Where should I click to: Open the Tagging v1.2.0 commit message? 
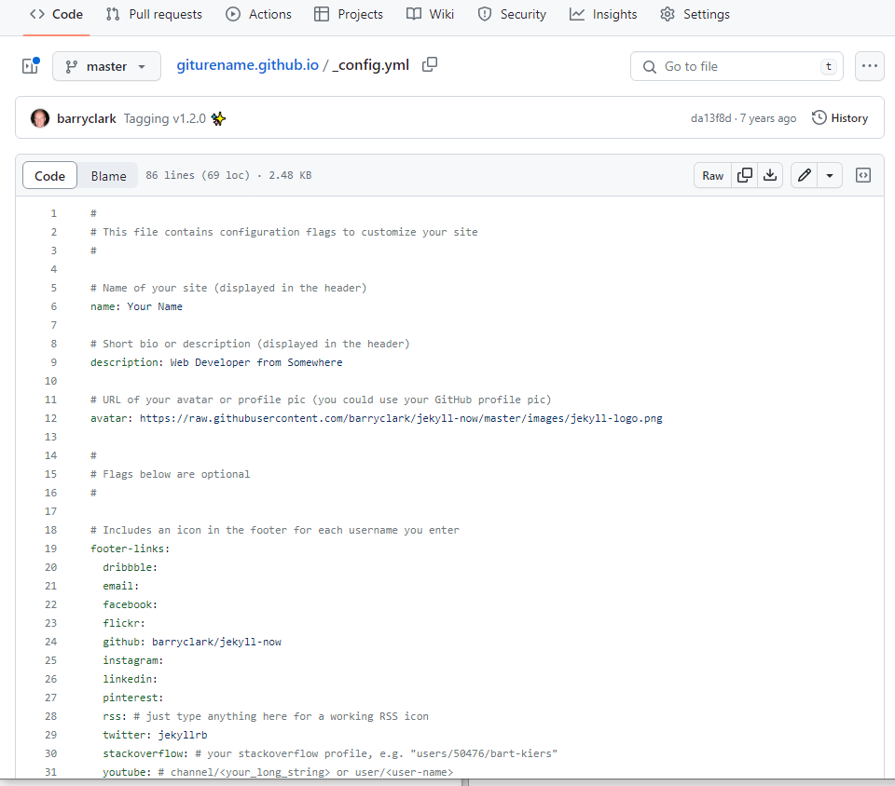tap(174, 118)
